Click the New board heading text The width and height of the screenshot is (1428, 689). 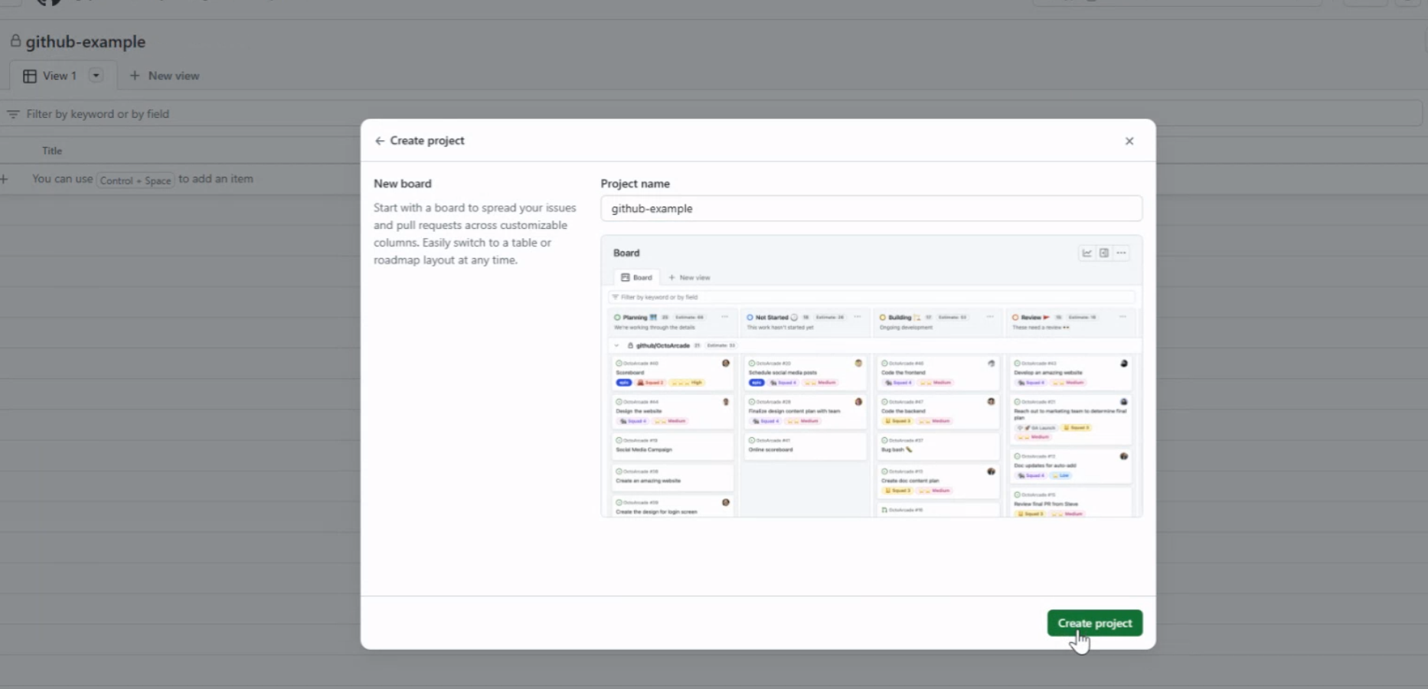point(403,184)
